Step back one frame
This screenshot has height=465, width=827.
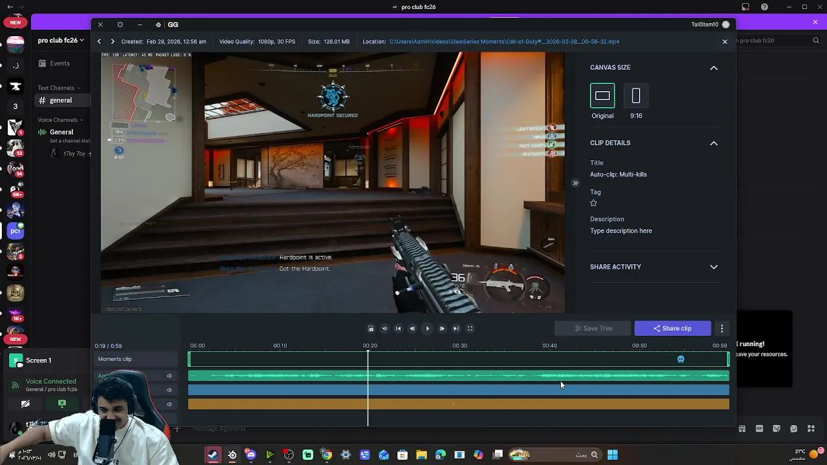click(x=412, y=329)
